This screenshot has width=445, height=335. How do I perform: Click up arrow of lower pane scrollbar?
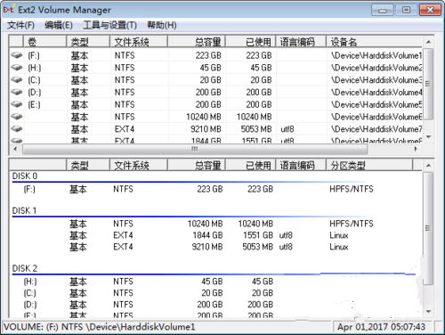click(x=428, y=165)
